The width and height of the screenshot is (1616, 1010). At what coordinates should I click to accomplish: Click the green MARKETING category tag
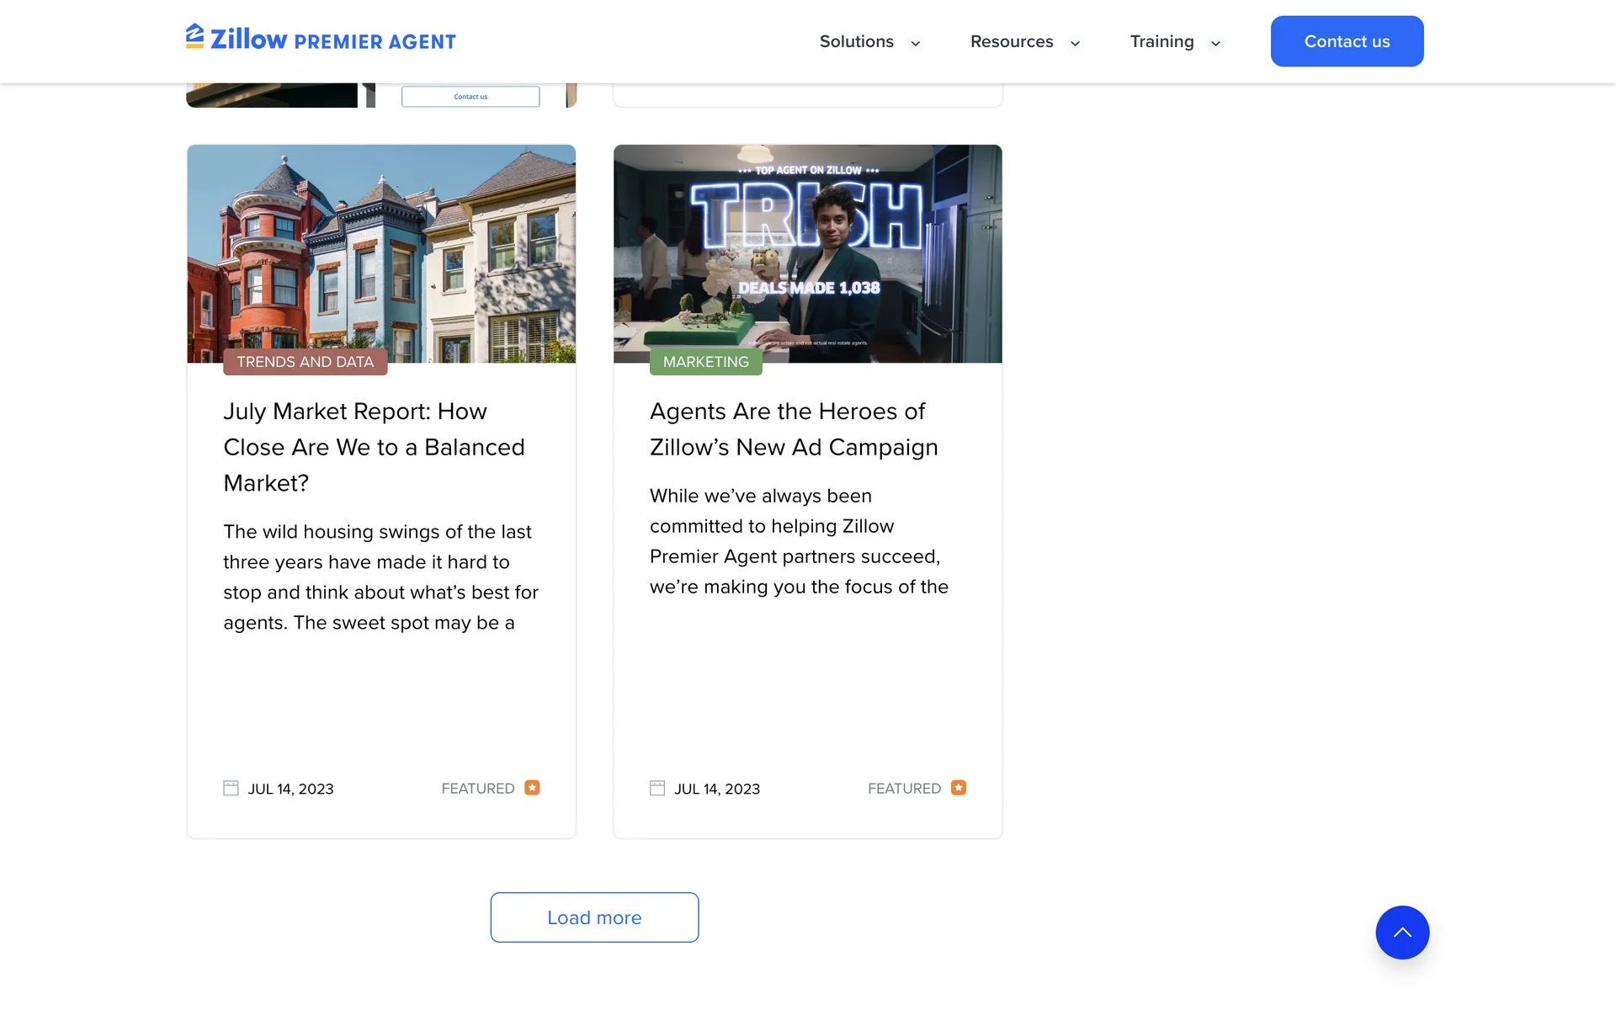[x=705, y=362]
